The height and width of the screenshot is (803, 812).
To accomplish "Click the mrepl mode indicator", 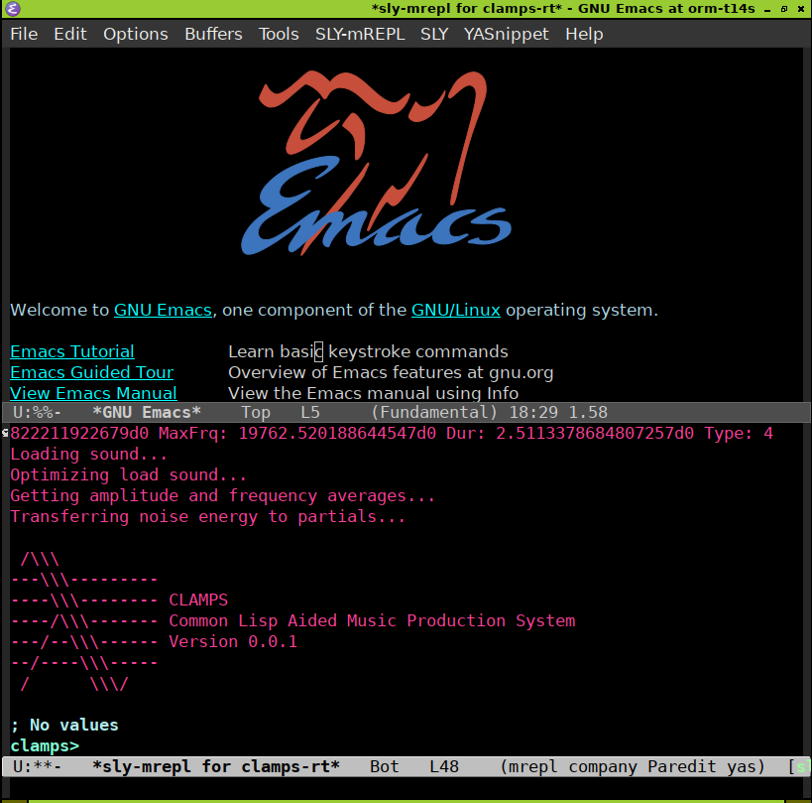I will [532, 766].
